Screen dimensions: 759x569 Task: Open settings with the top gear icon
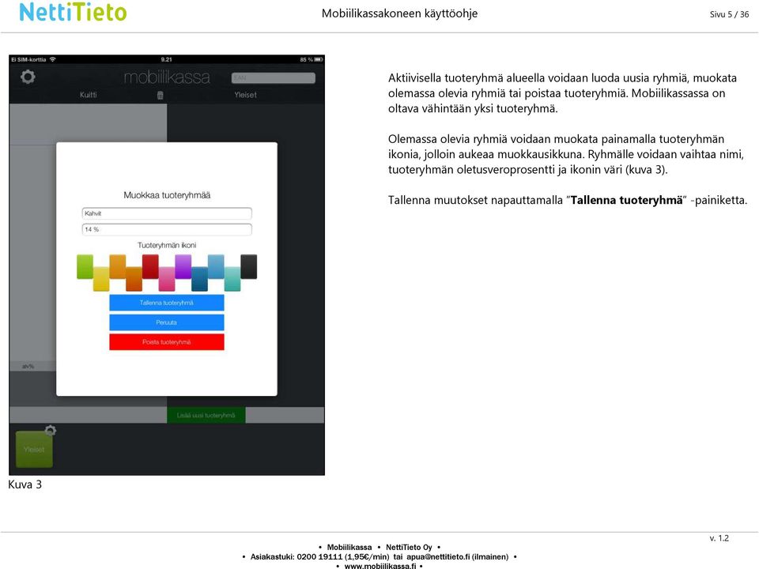[28, 77]
